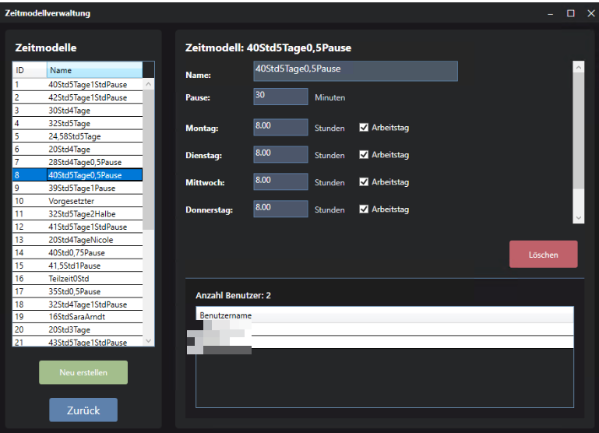Viewport: 599px width, 433px height.
Task: Click the Name text field
Action: tap(355, 72)
